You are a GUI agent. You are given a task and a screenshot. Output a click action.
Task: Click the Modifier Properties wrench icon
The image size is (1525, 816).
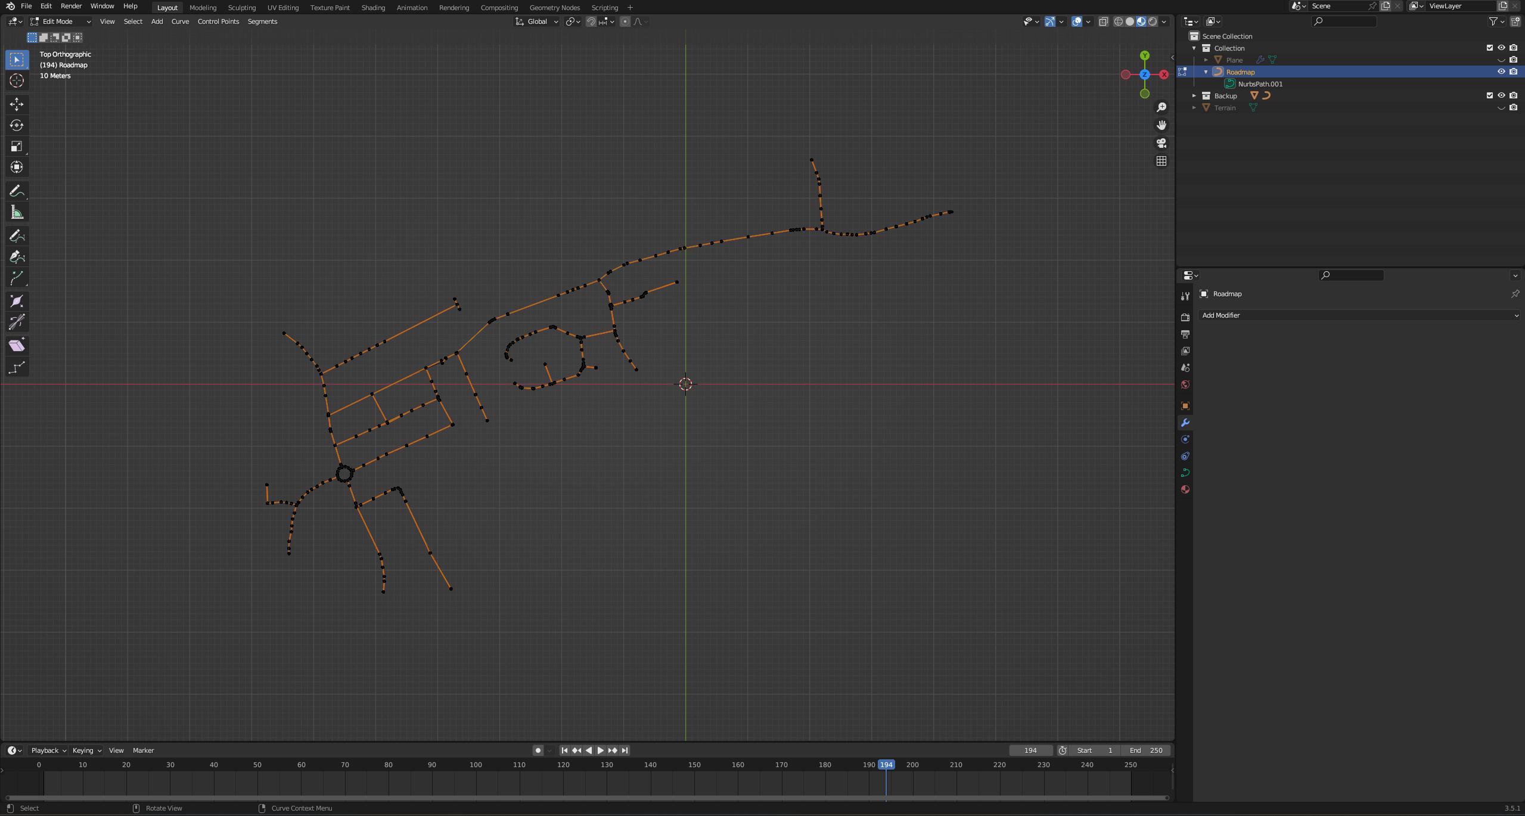(x=1185, y=421)
